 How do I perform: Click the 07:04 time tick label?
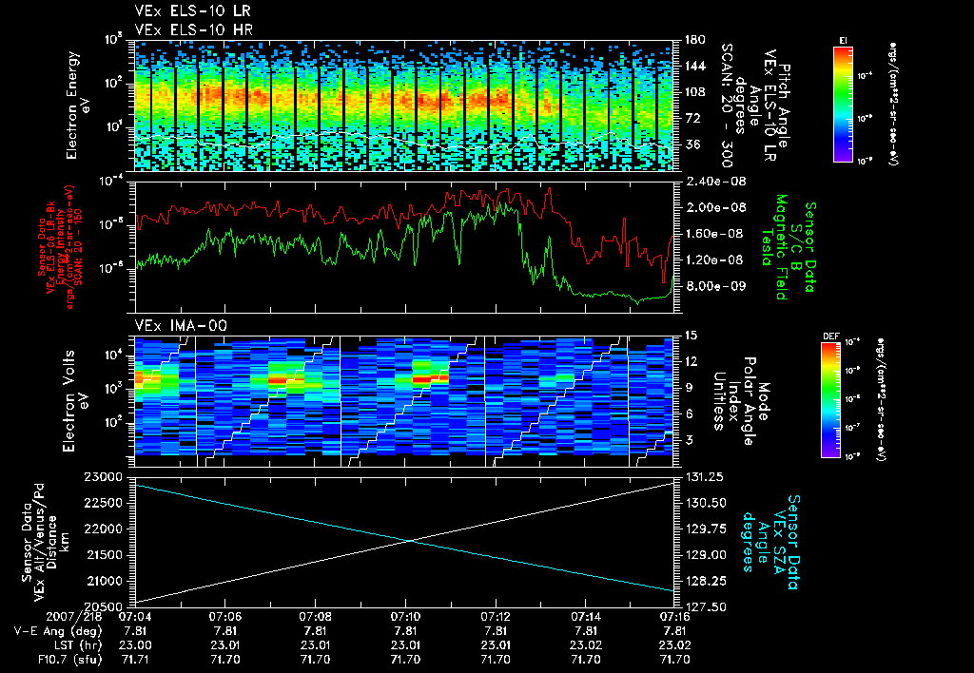134,617
